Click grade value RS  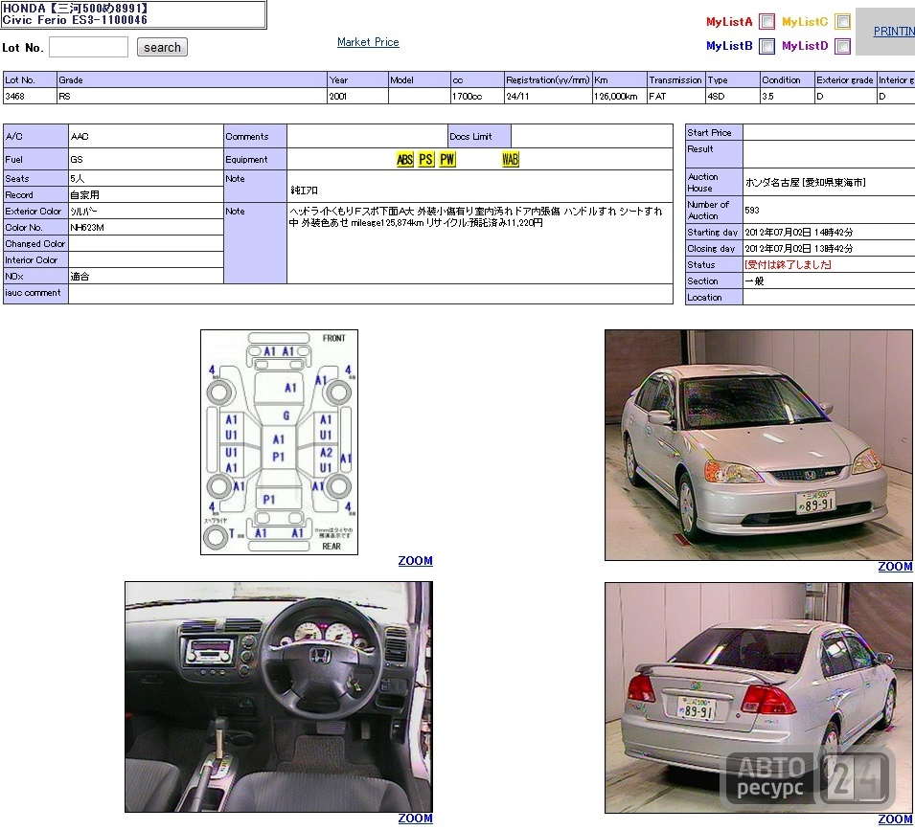coord(64,96)
